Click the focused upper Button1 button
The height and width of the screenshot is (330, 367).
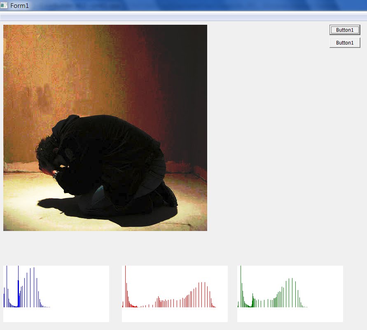[x=345, y=30]
